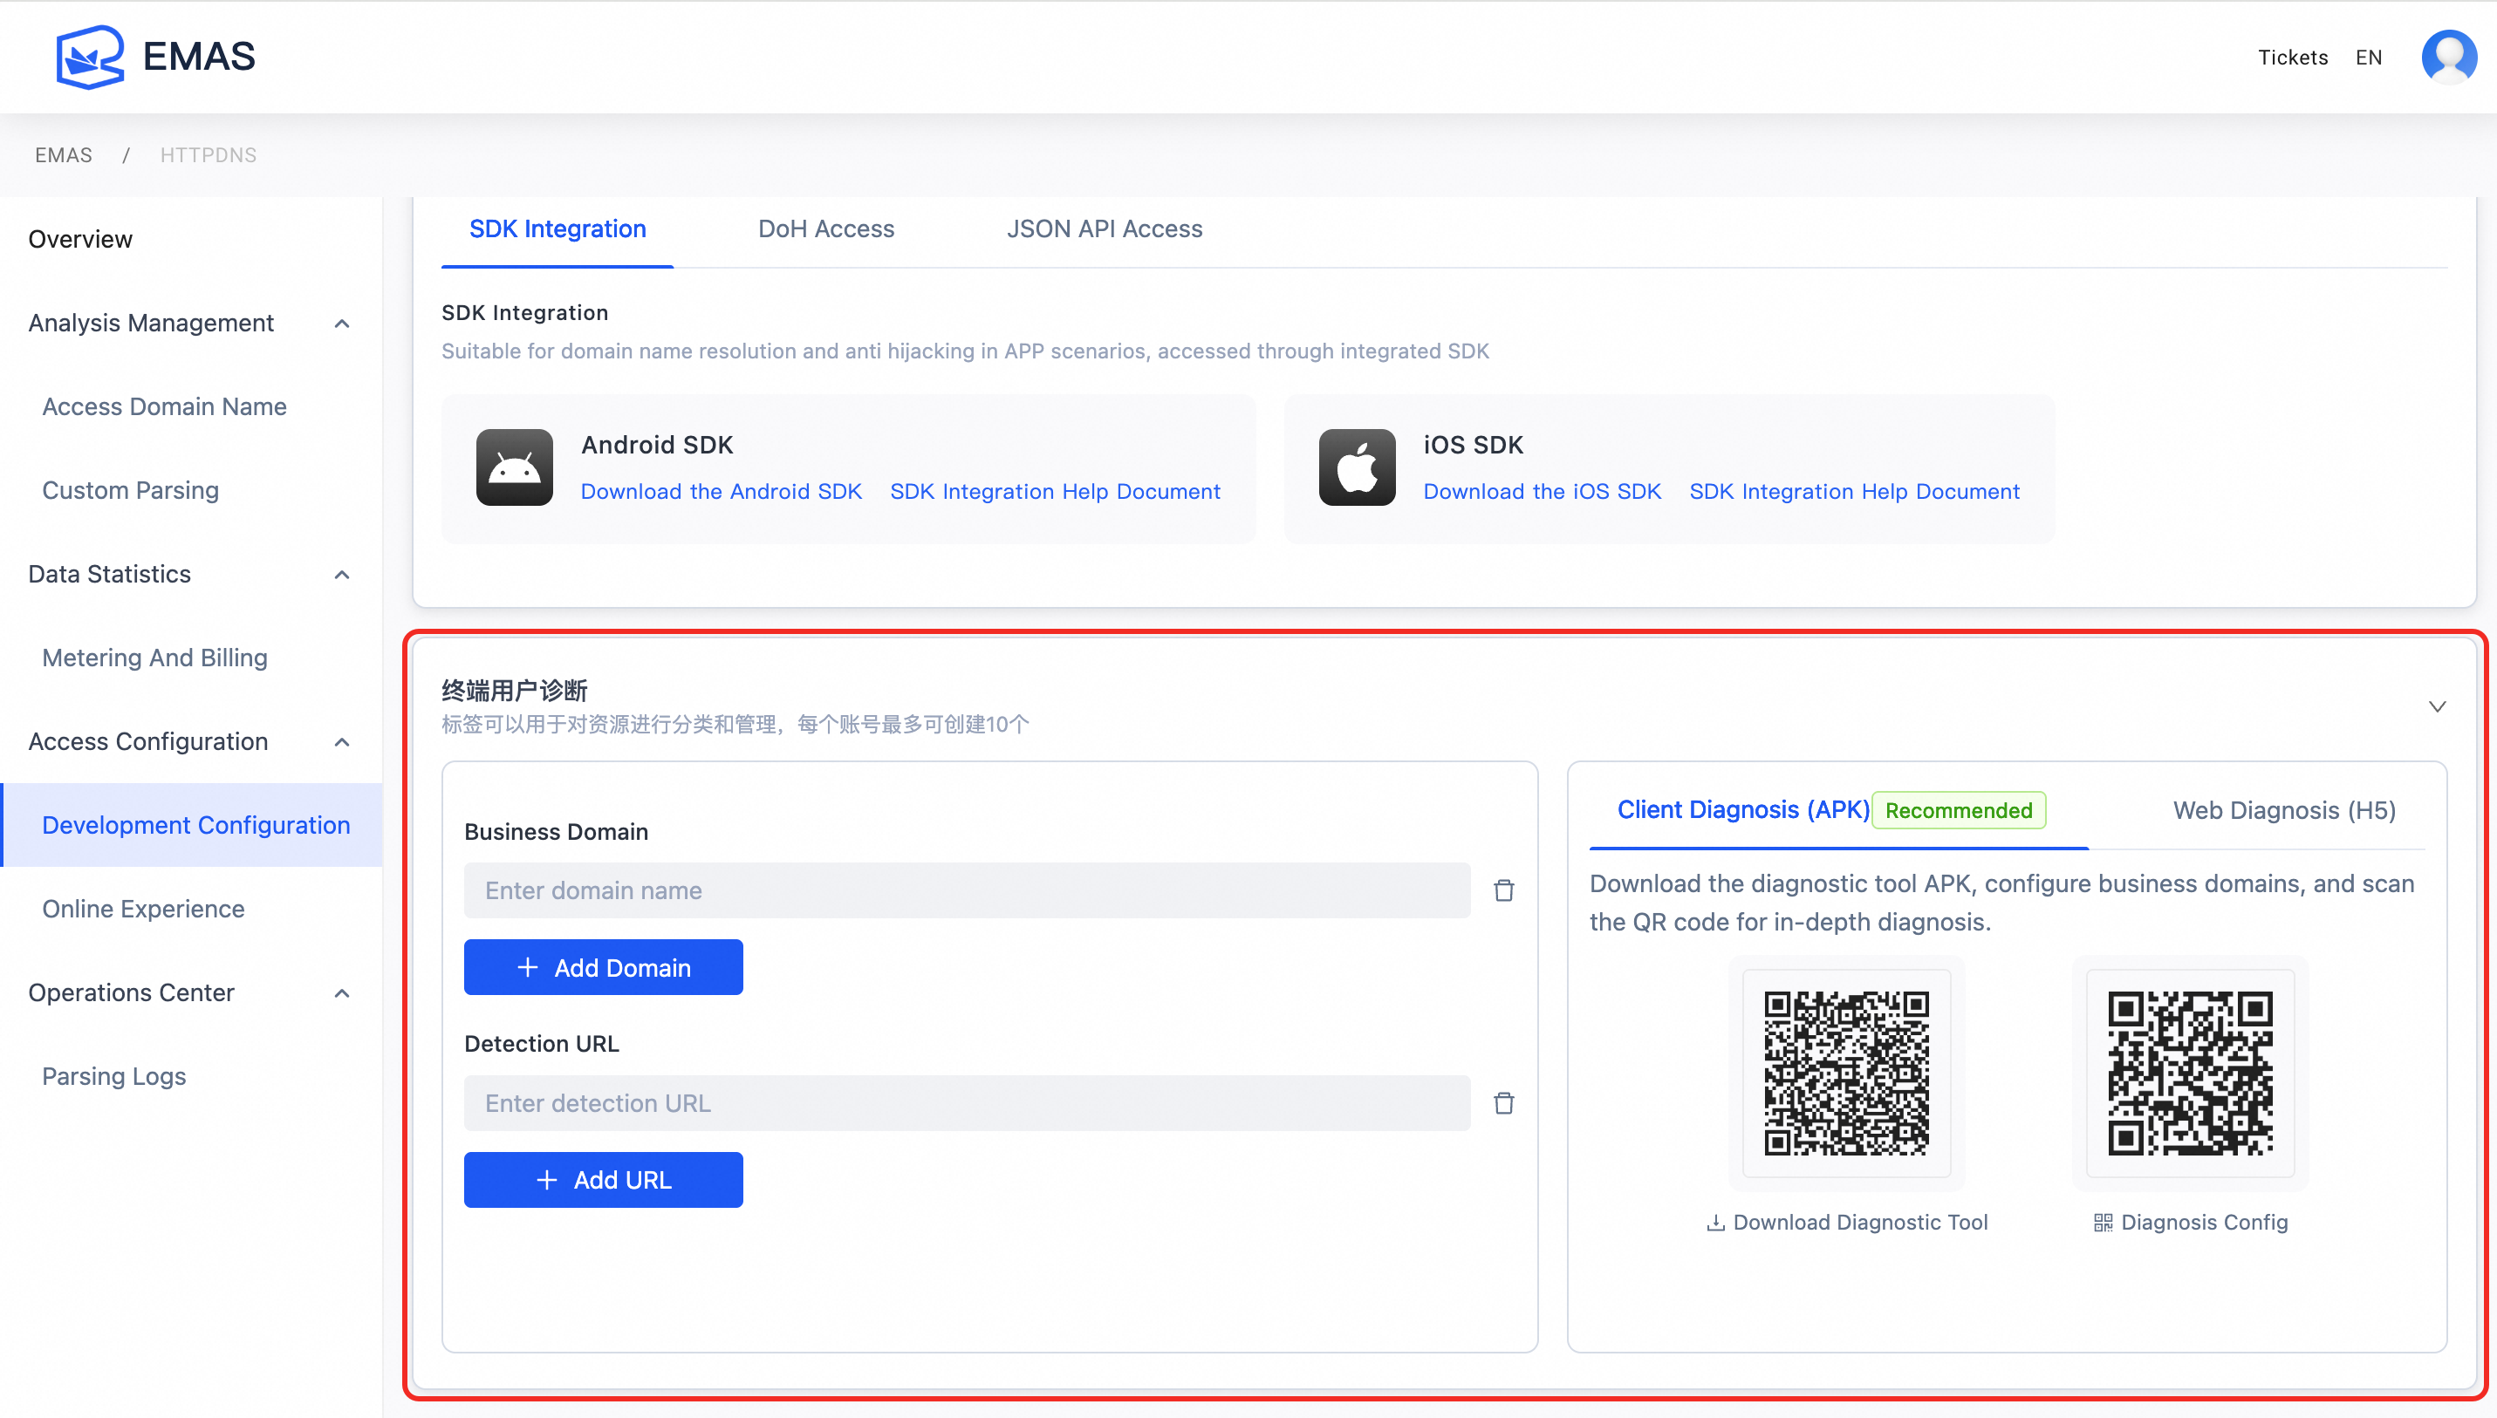Switch language via EN button
The width and height of the screenshot is (2497, 1418).
(x=2369, y=58)
